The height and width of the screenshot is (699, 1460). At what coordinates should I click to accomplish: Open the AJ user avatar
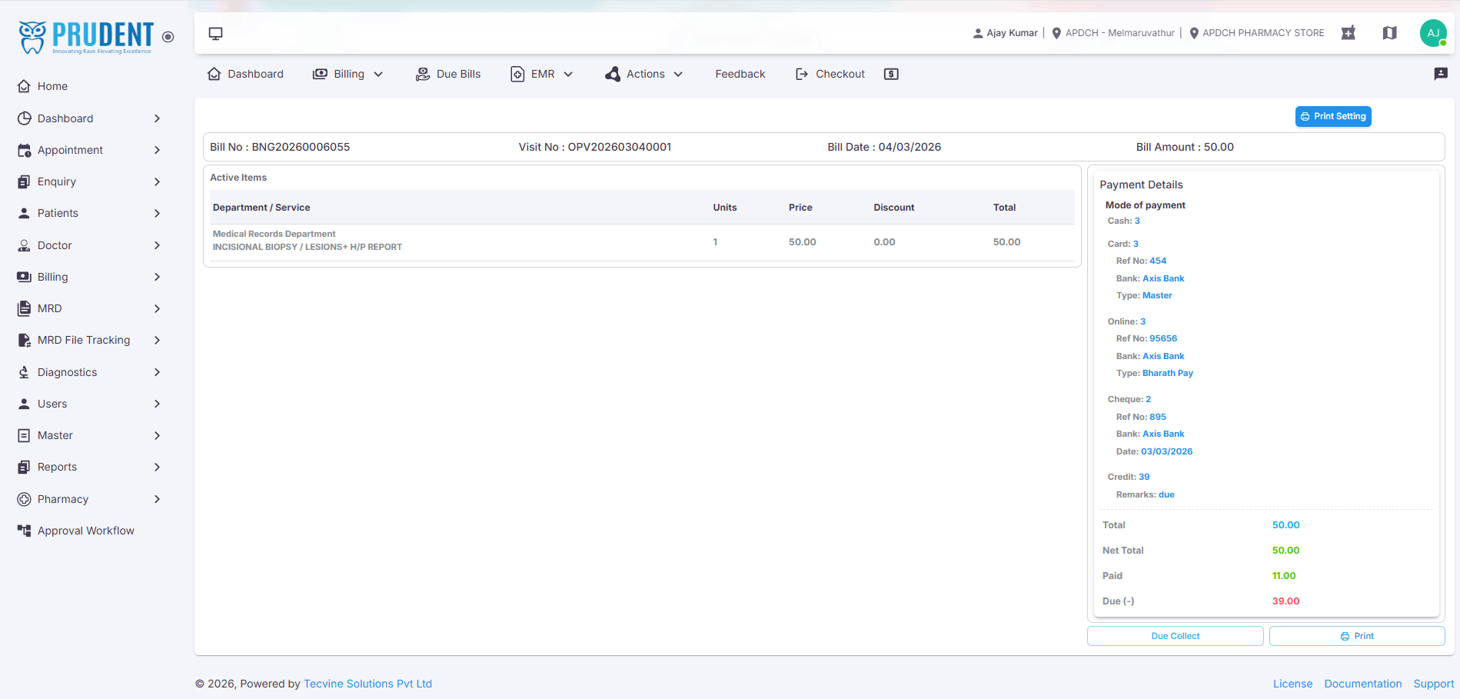[1433, 33]
